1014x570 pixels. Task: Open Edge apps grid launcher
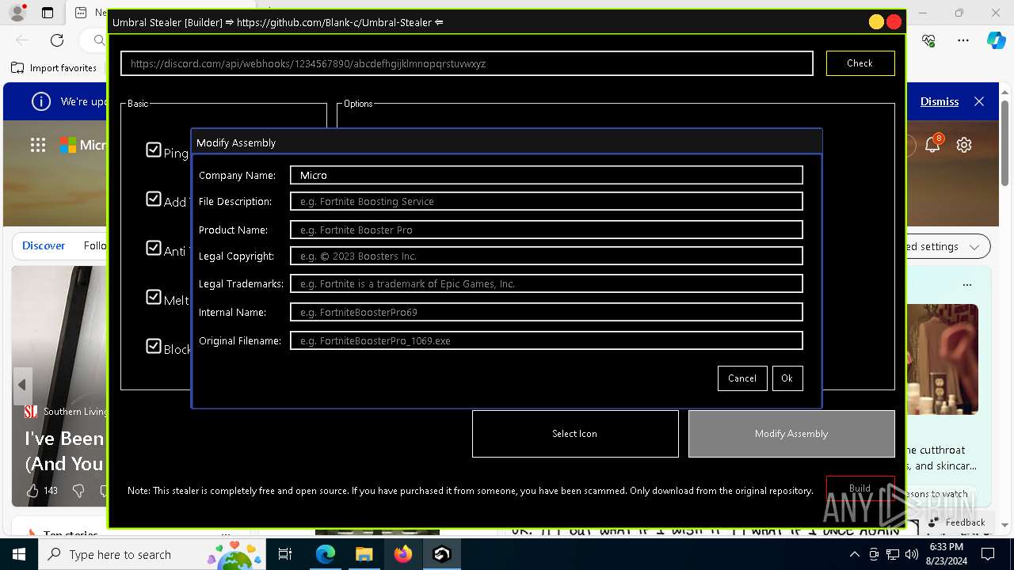click(x=38, y=145)
